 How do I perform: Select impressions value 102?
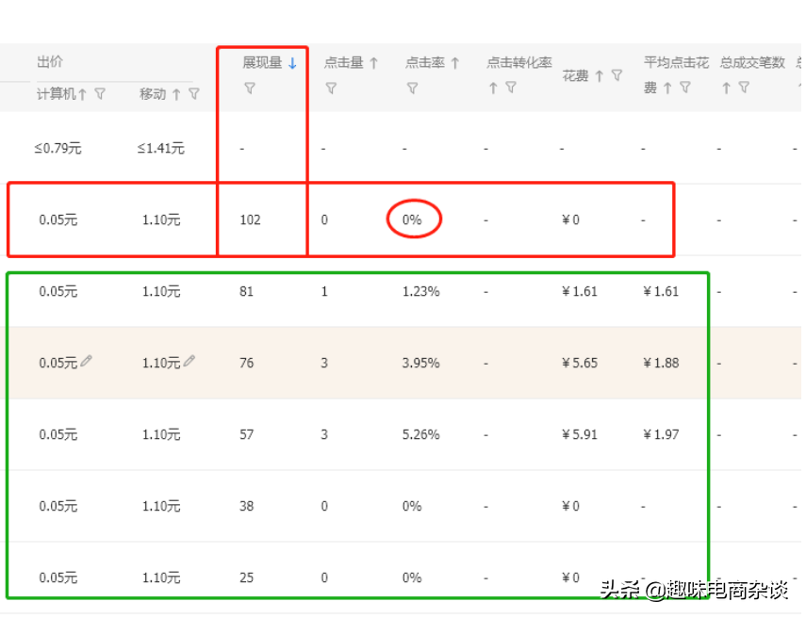coord(251,220)
